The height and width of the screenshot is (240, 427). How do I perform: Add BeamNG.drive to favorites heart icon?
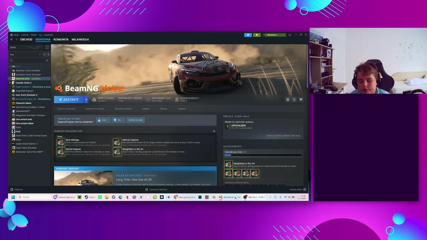(301, 99)
